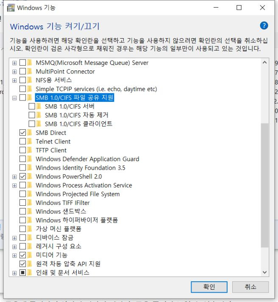The height and width of the screenshot is (302, 278).
Task: Uncheck the 원격 차등 압축 API 지원 checkbox
Action: coord(22,264)
